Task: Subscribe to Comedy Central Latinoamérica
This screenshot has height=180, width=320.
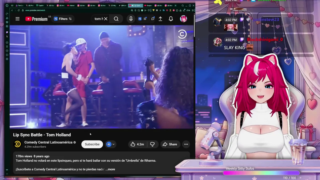Action: point(92,144)
